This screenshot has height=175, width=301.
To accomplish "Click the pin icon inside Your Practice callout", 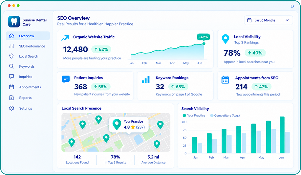I will pyautogui.click(x=117, y=125).
